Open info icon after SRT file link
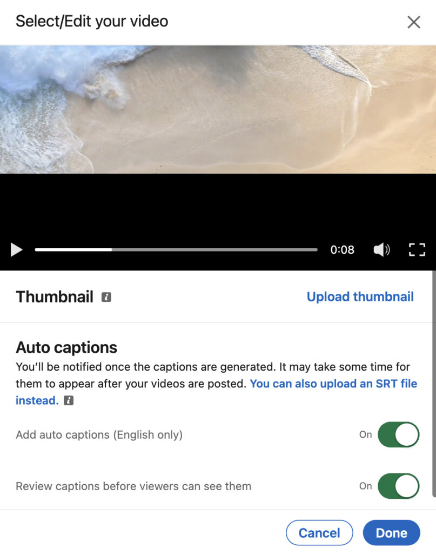Viewport: 436px width, 554px height. [x=69, y=401]
